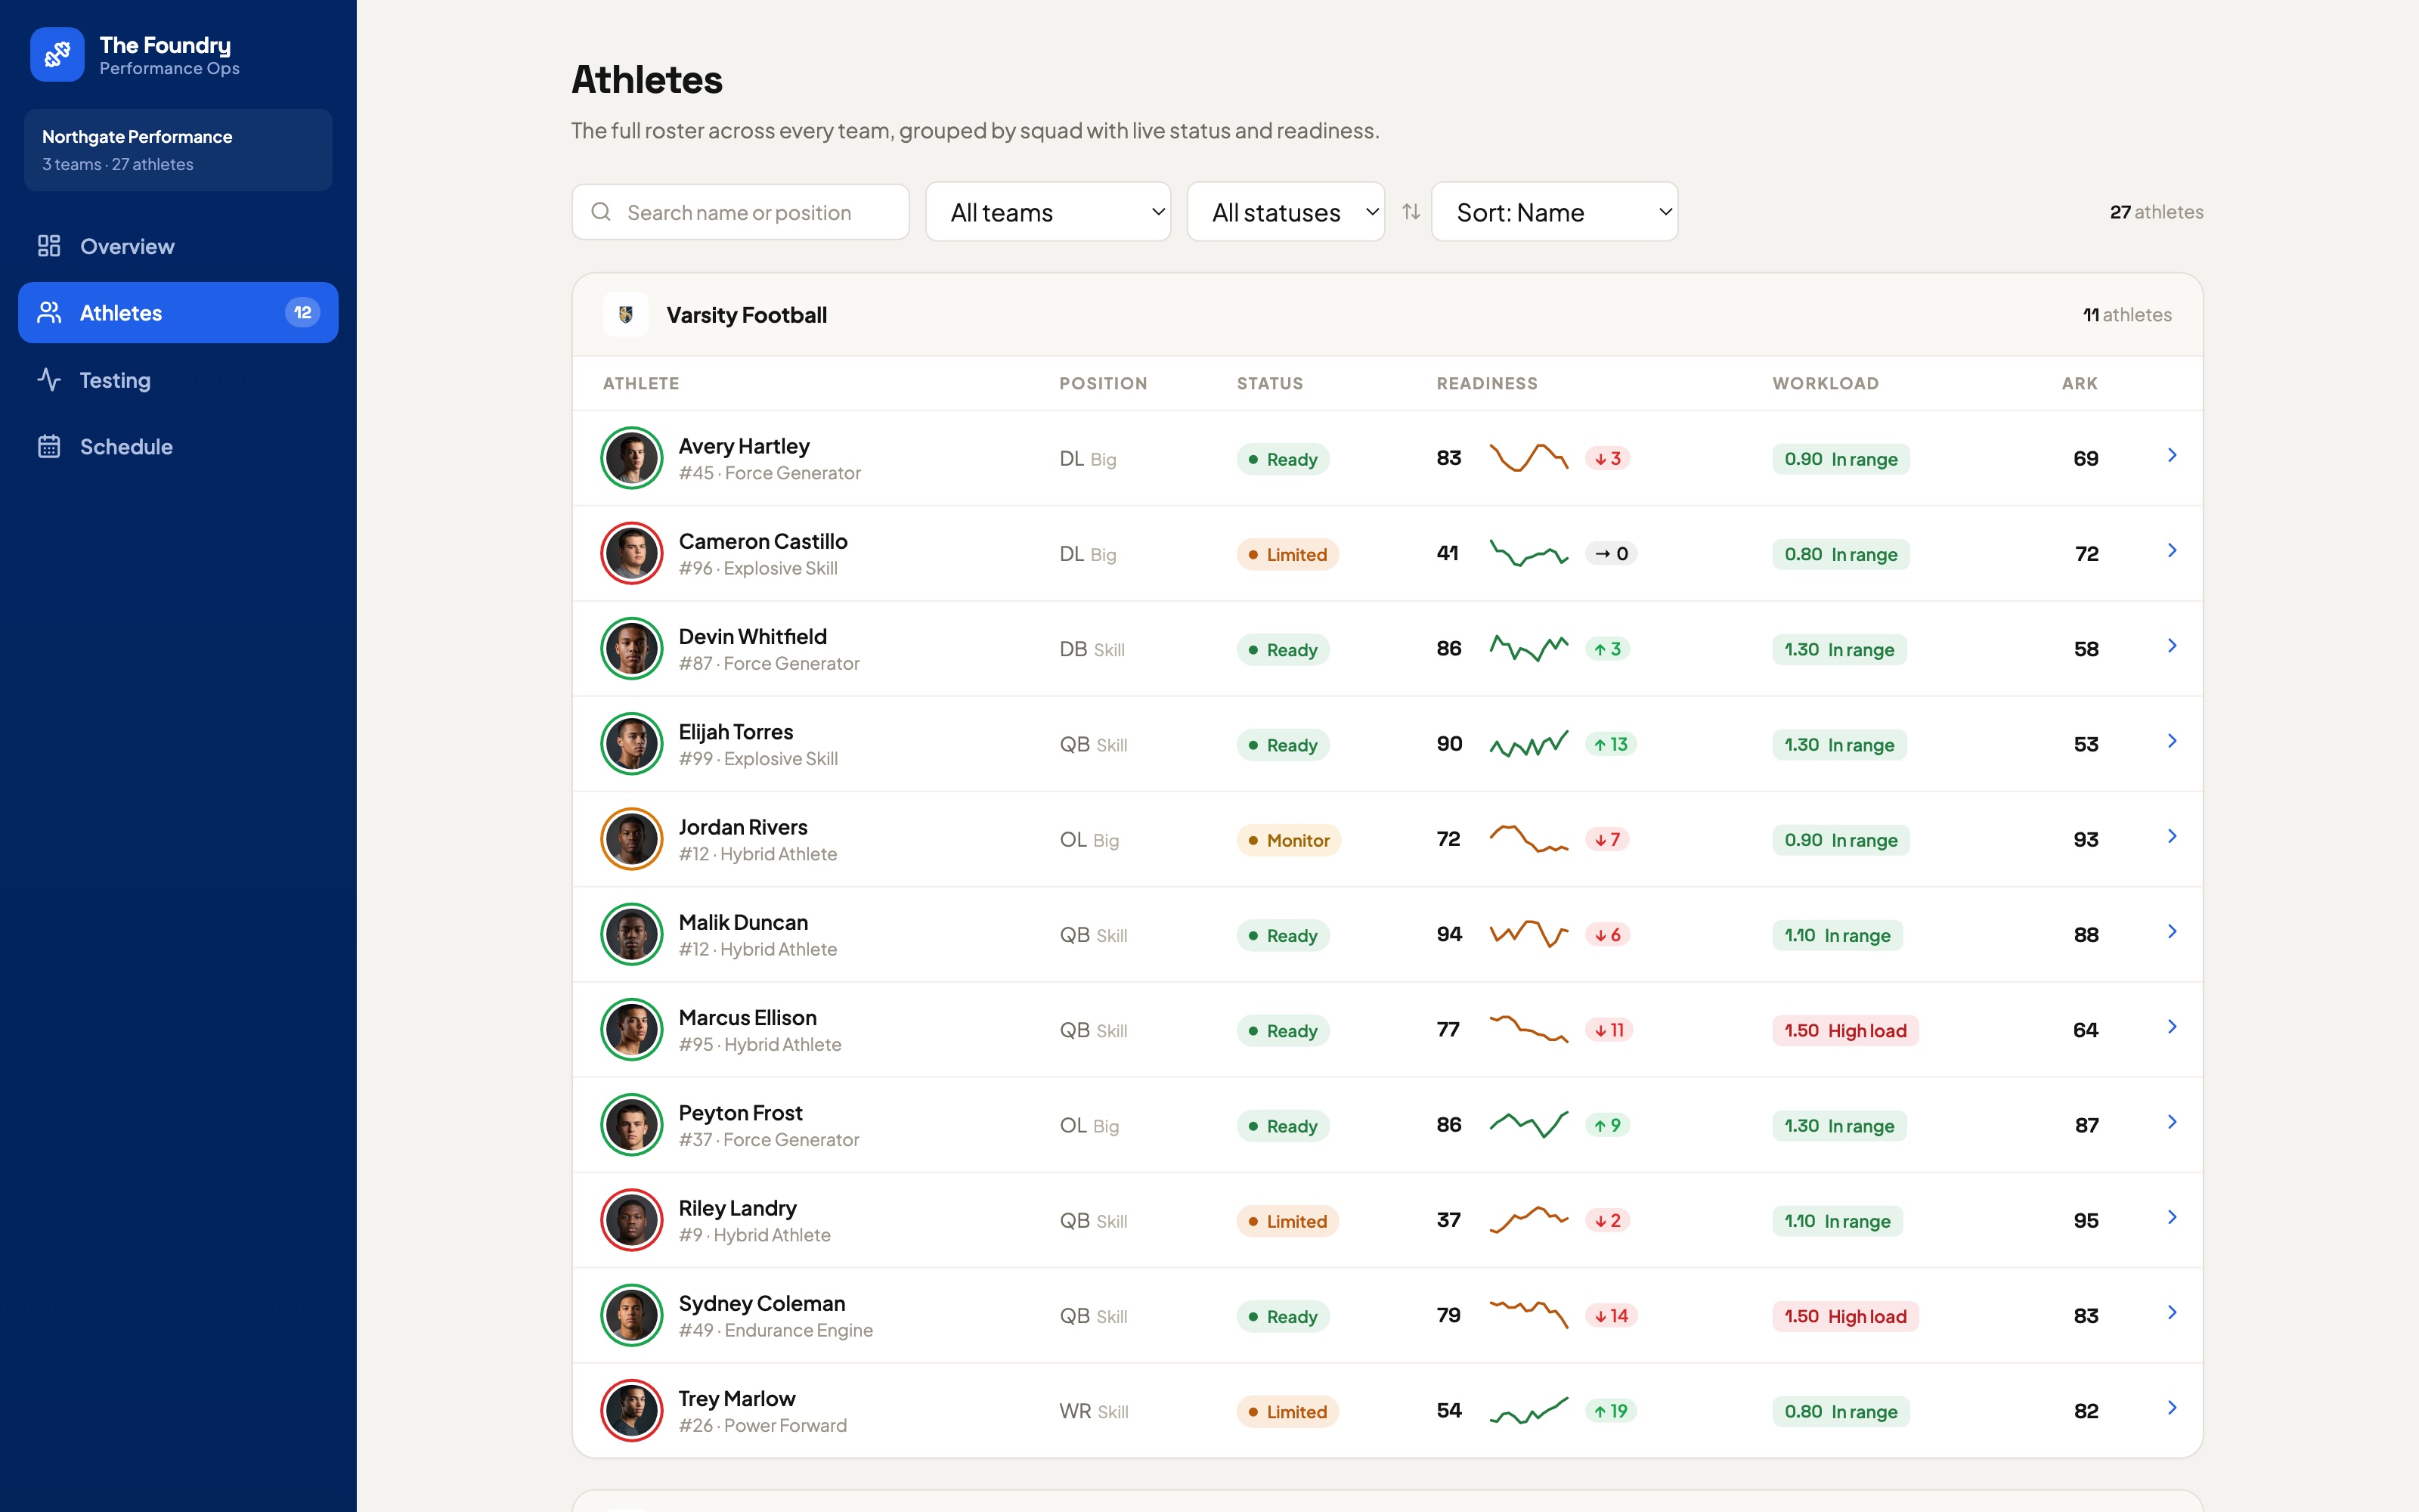Click the Jordan Rivers name link
Screen dimensions: 2419x1512
click(742, 827)
